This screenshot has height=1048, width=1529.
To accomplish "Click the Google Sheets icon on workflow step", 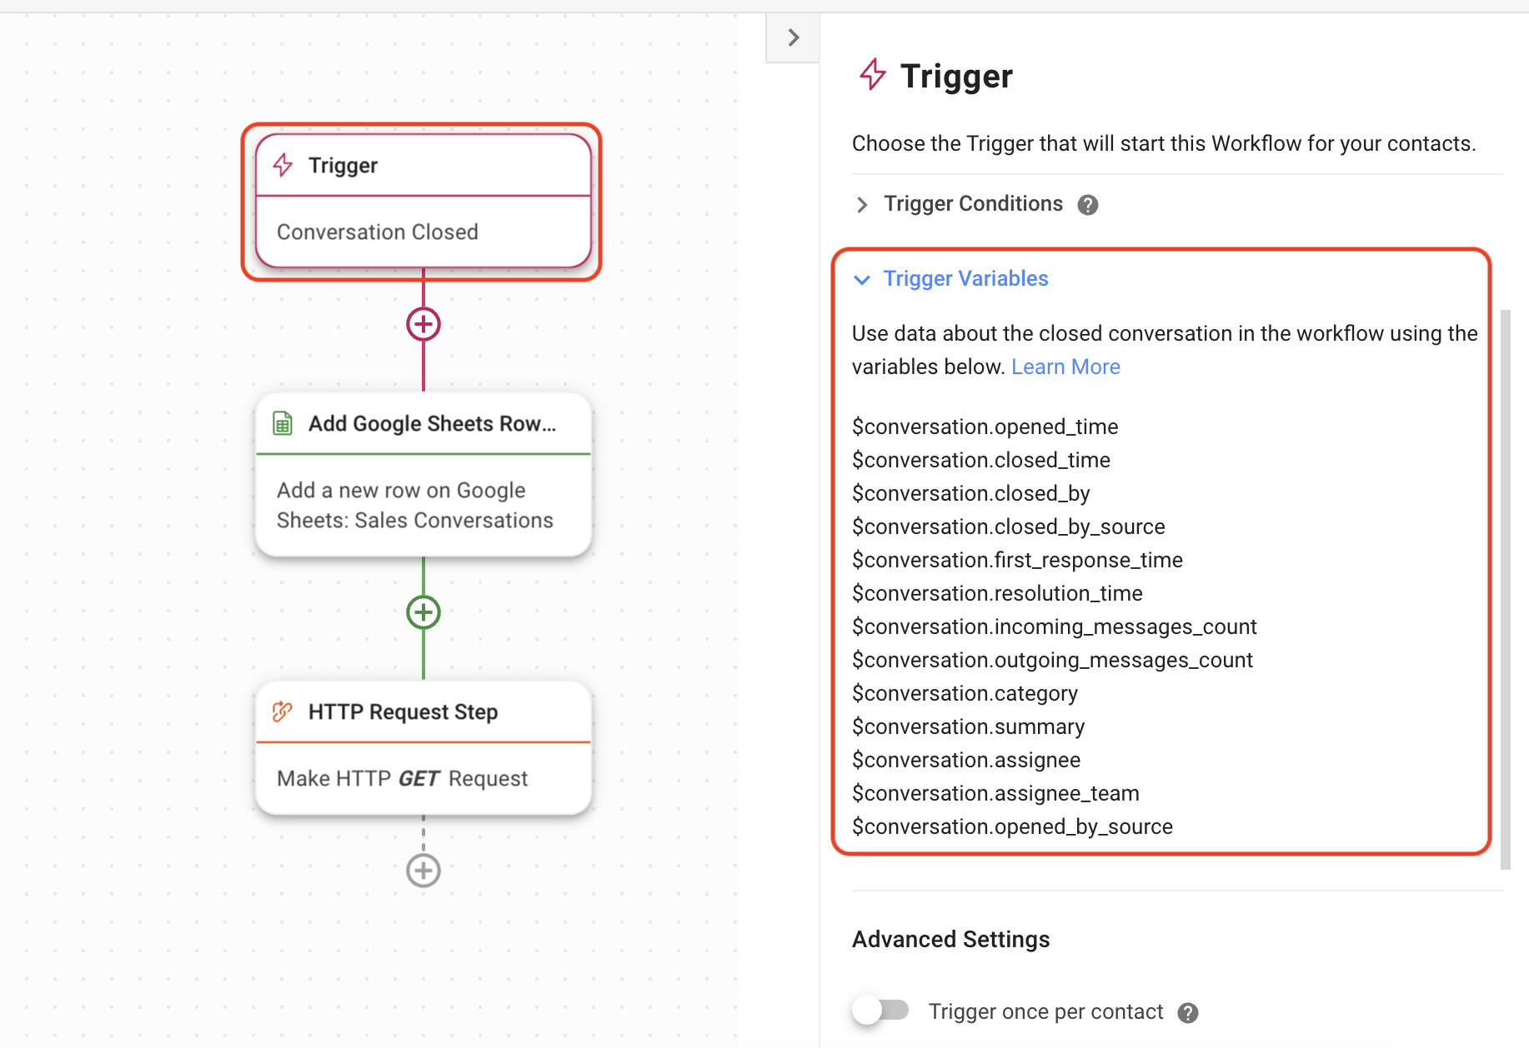I will [x=283, y=423].
